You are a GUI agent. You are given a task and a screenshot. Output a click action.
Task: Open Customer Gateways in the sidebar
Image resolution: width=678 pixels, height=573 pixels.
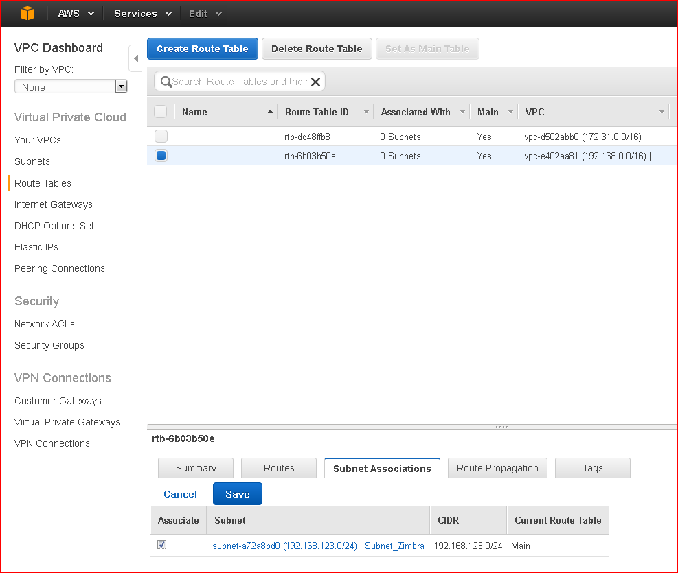tap(58, 401)
